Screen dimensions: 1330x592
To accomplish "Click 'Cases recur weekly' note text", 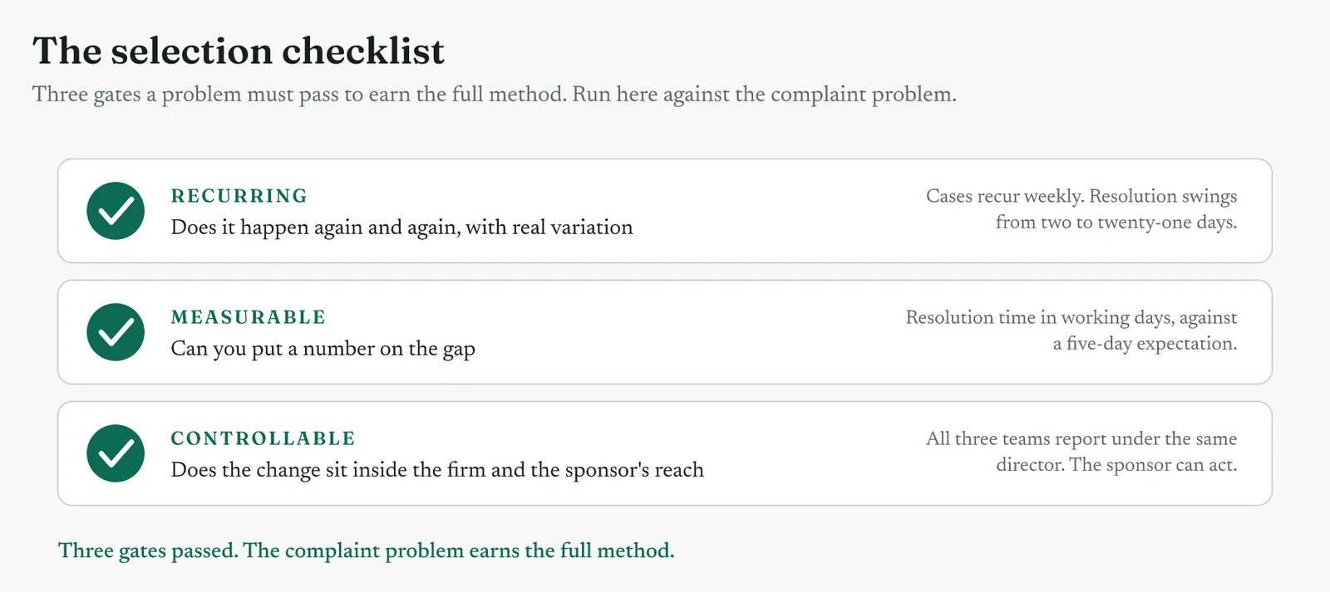I will [1005, 196].
